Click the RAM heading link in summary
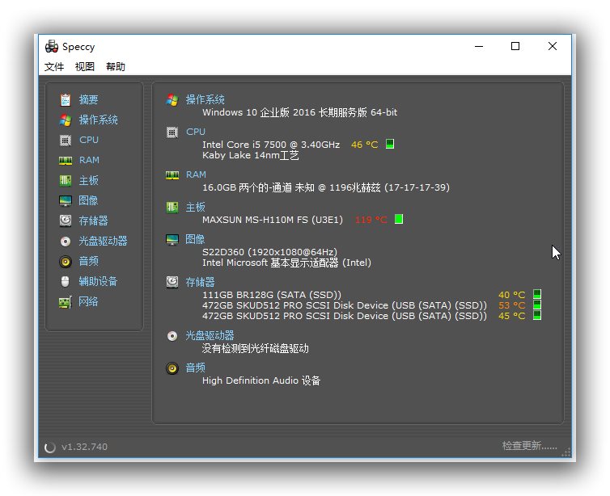 point(196,175)
